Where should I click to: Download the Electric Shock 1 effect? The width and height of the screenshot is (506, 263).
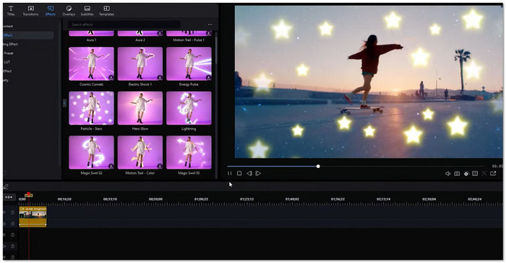click(x=160, y=78)
